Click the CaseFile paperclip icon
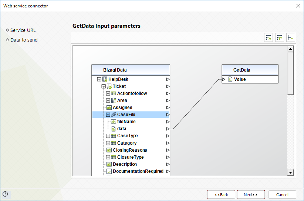The width and height of the screenshot is (304, 201). point(114,115)
